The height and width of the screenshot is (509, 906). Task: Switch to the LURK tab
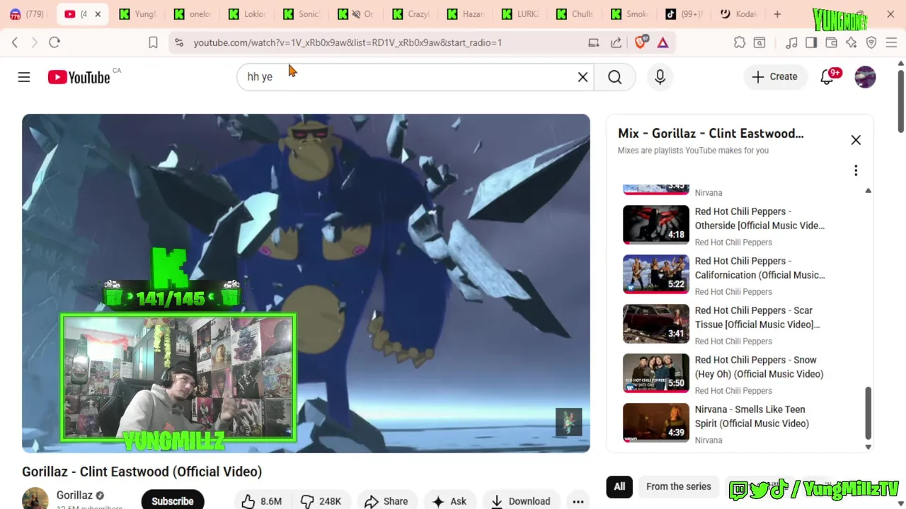pos(520,14)
